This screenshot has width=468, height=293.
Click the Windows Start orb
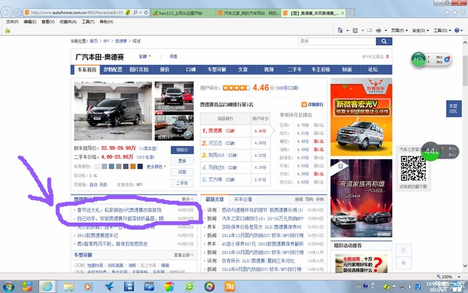(9, 286)
